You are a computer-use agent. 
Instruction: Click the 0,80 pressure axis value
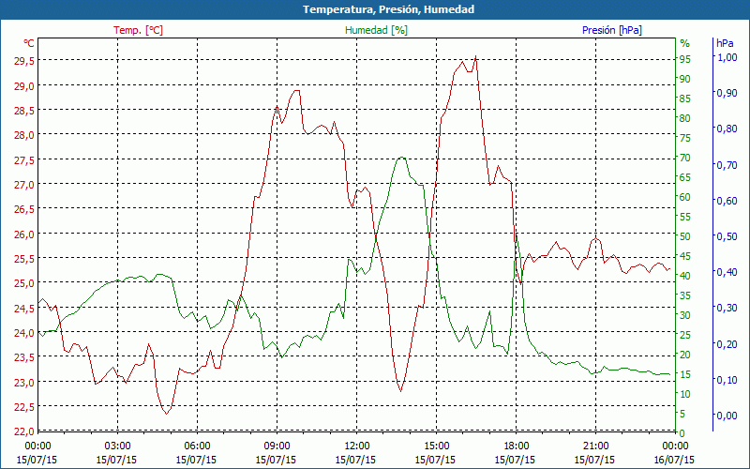coord(727,129)
